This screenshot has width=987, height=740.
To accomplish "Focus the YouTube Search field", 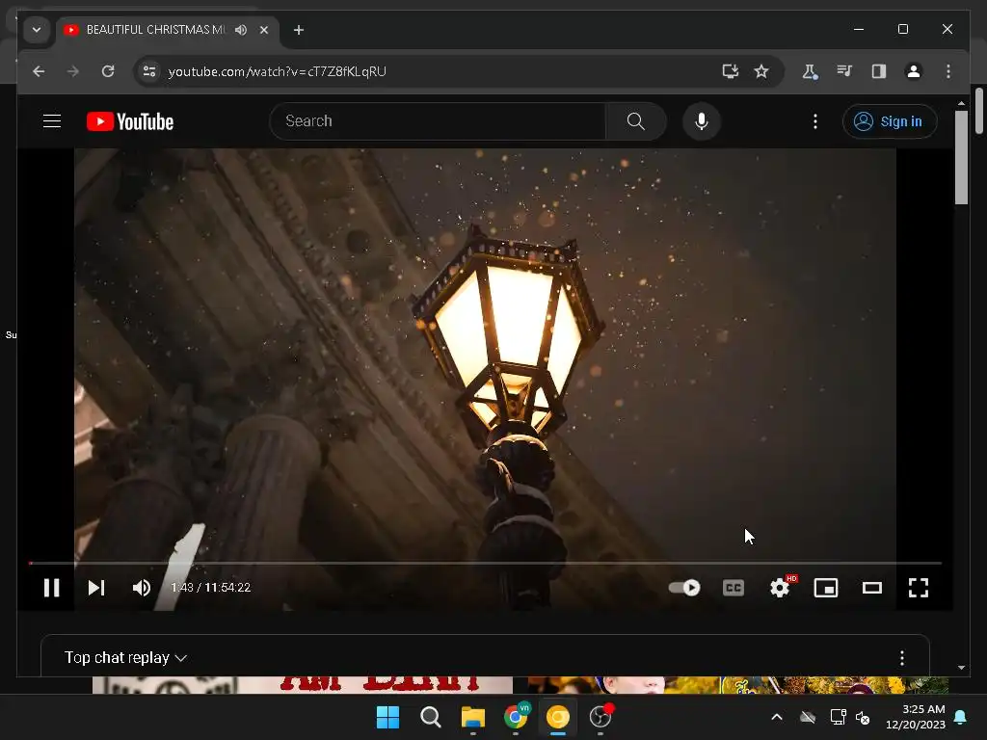I will [438, 120].
